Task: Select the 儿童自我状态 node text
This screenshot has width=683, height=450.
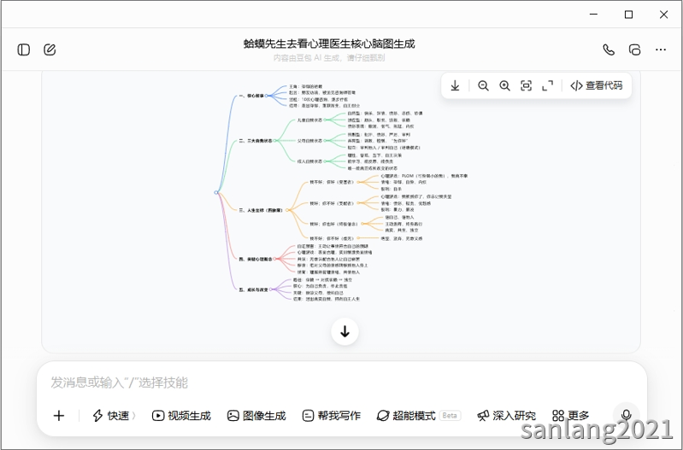Action: (x=309, y=120)
